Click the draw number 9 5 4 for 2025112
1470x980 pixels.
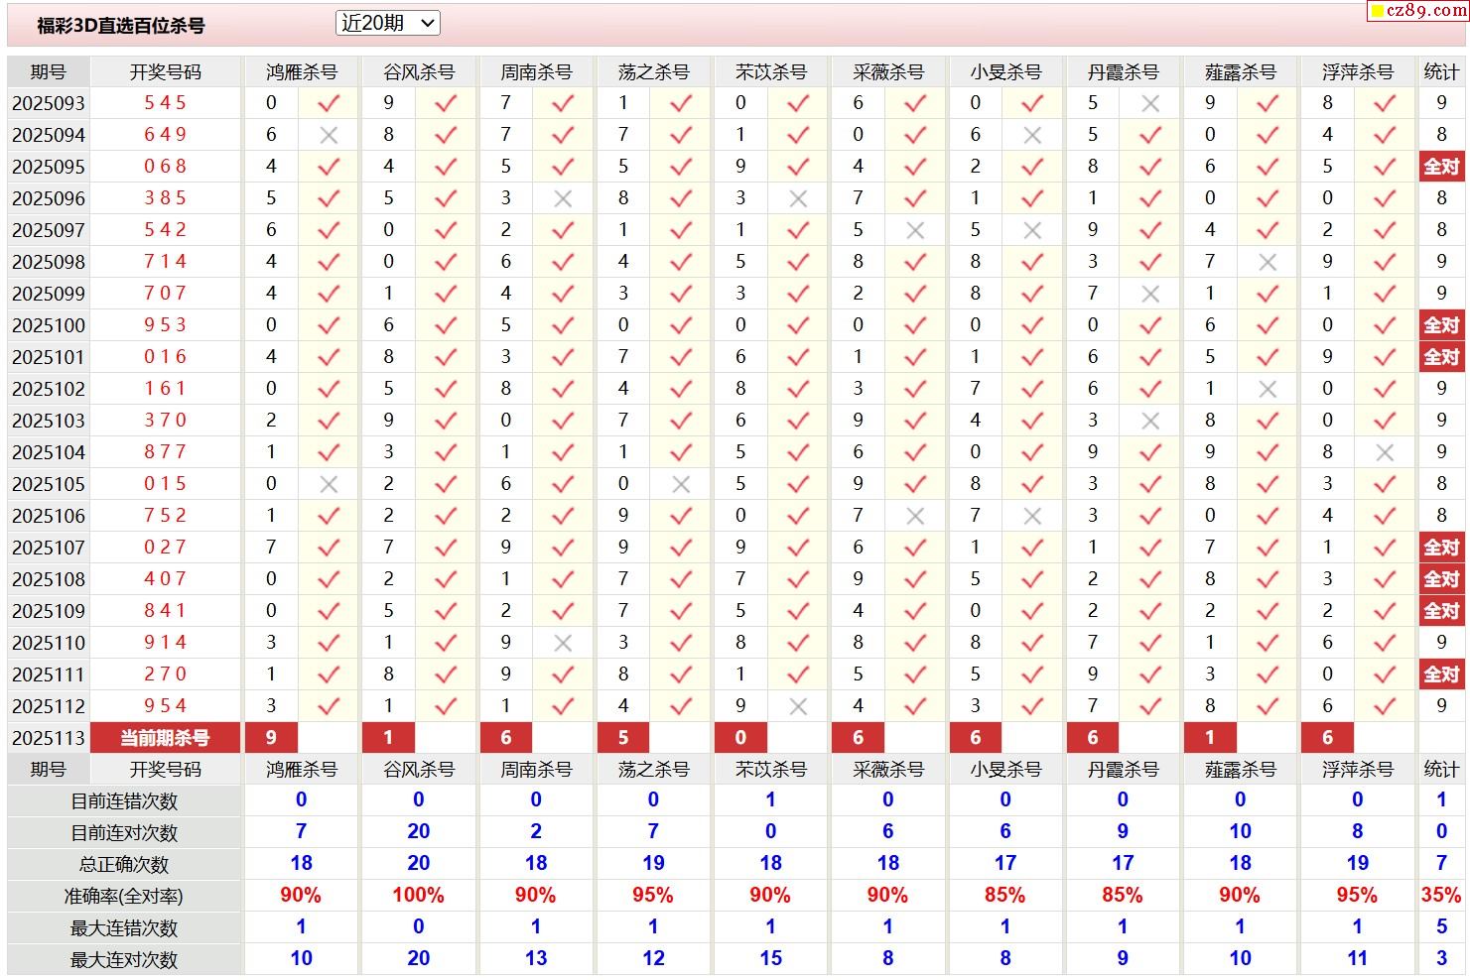[165, 706]
